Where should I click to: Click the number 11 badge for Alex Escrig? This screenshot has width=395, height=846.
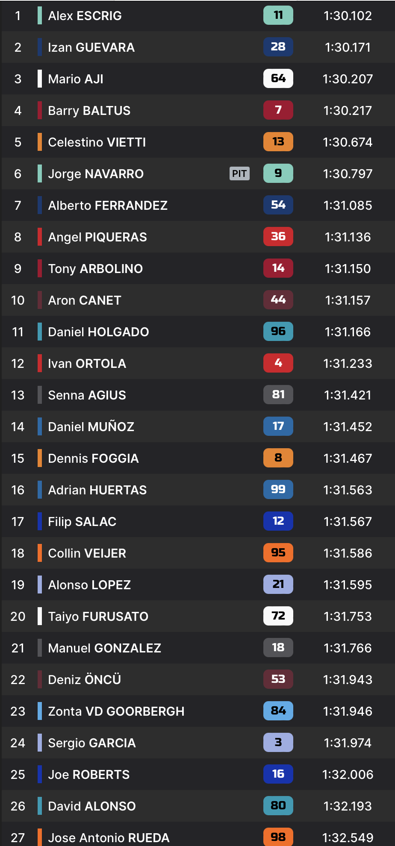[x=278, y=15]
